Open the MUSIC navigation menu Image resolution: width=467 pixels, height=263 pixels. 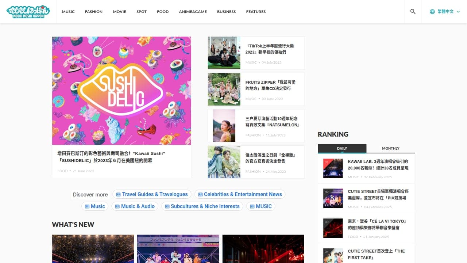(x=68, y=12)
